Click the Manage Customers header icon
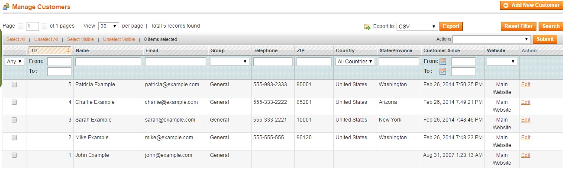 (6, 7)
